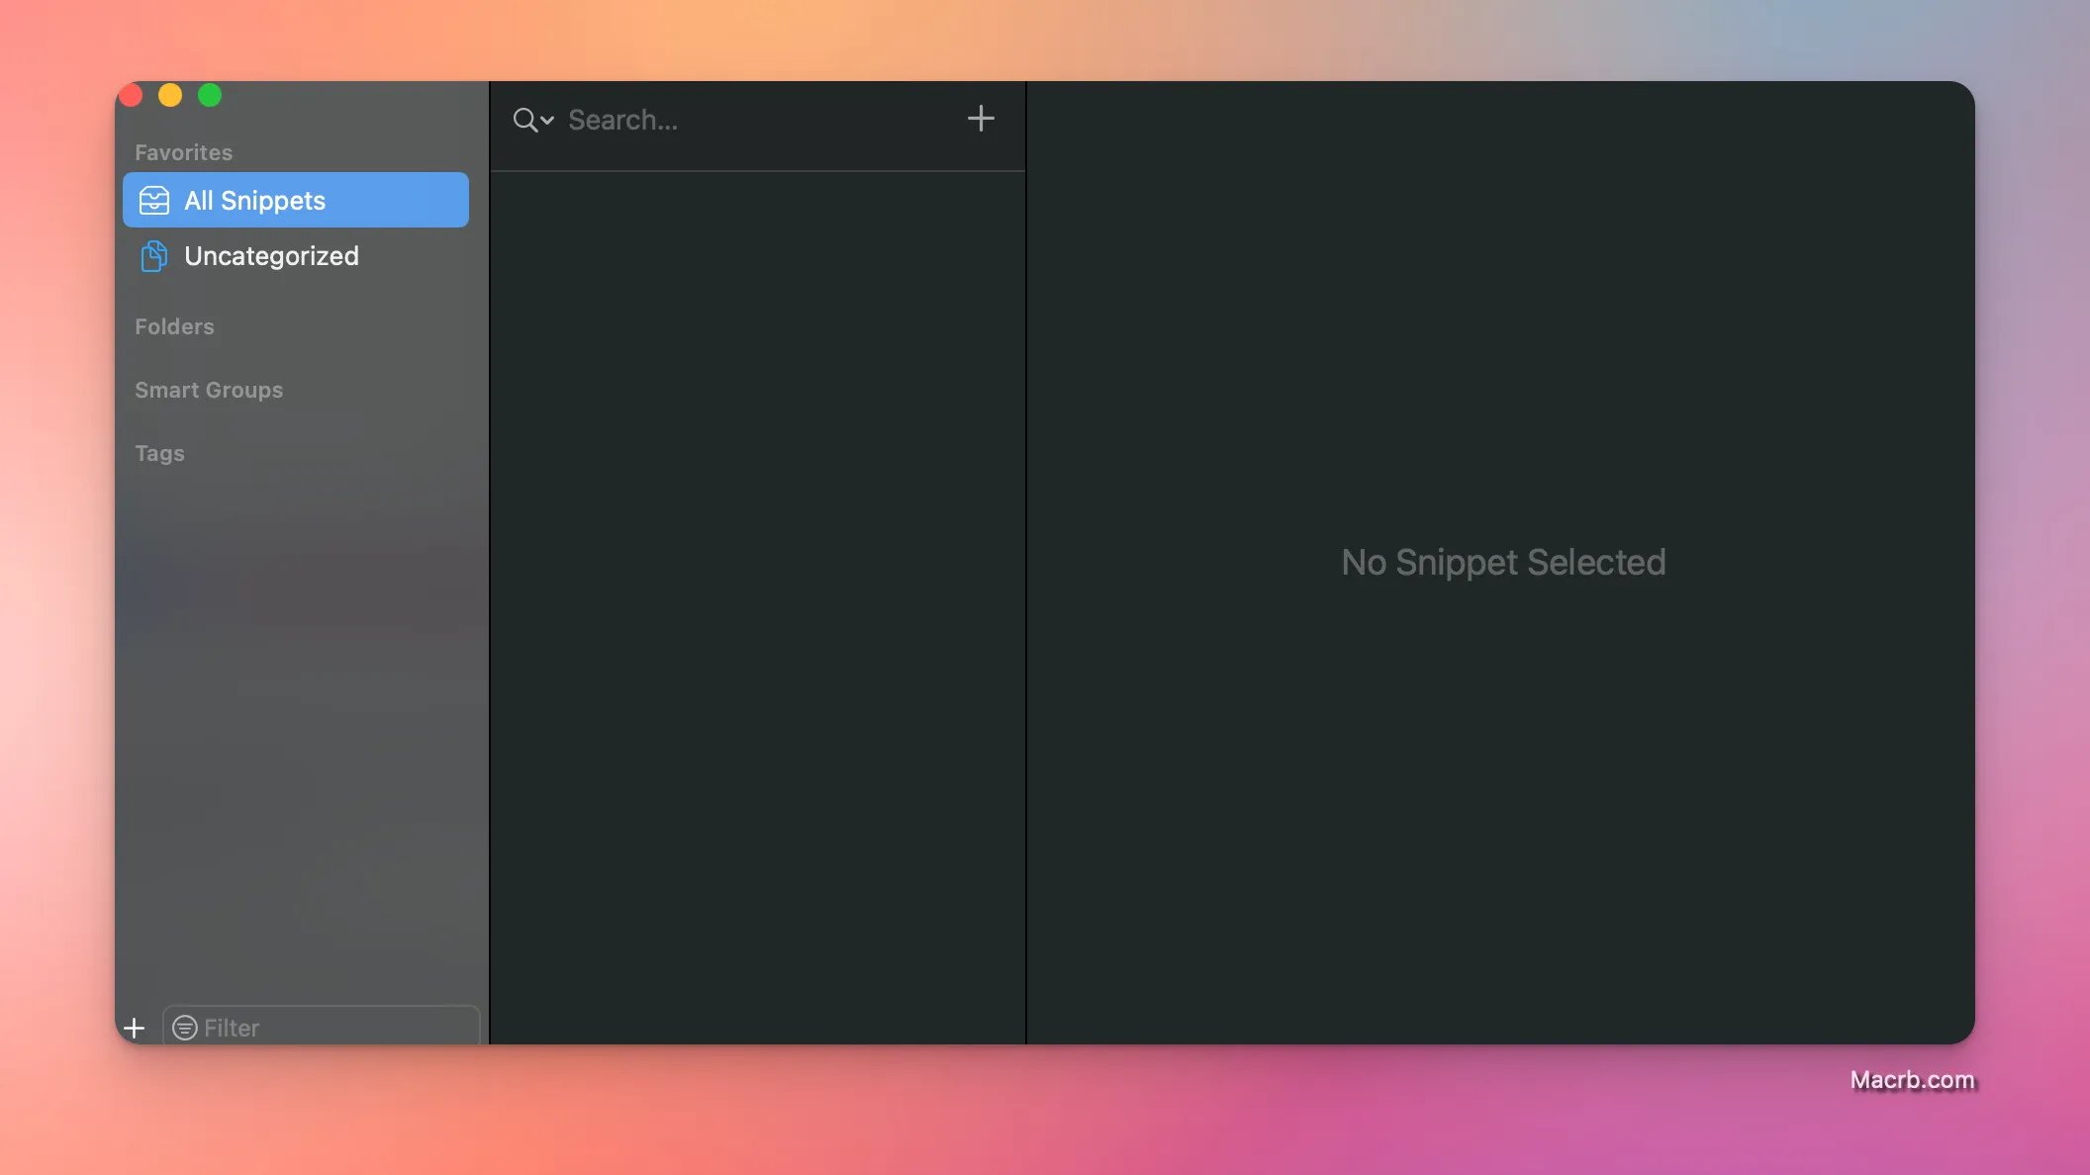
Task: Click the Favorites section header
Action: coord(184,152)
